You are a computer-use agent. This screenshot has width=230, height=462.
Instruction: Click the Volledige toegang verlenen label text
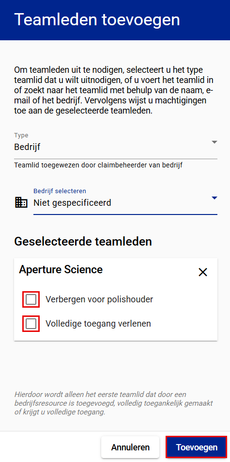click(x=98, y=324)
